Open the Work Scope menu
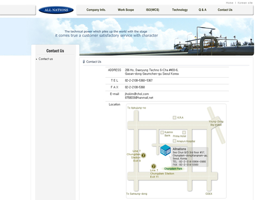 tap(126, 10)
